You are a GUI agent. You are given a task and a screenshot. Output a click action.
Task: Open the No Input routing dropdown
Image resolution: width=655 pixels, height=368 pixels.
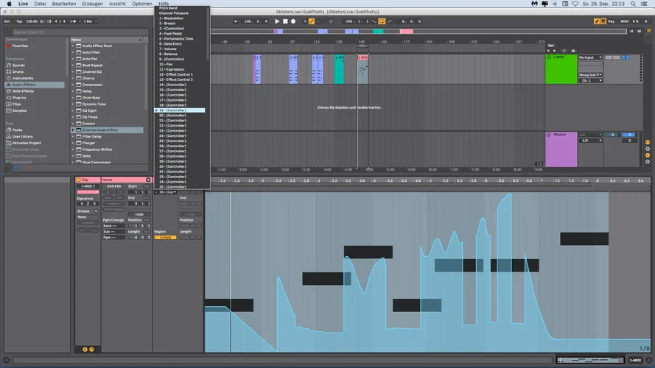pos(590,57)
